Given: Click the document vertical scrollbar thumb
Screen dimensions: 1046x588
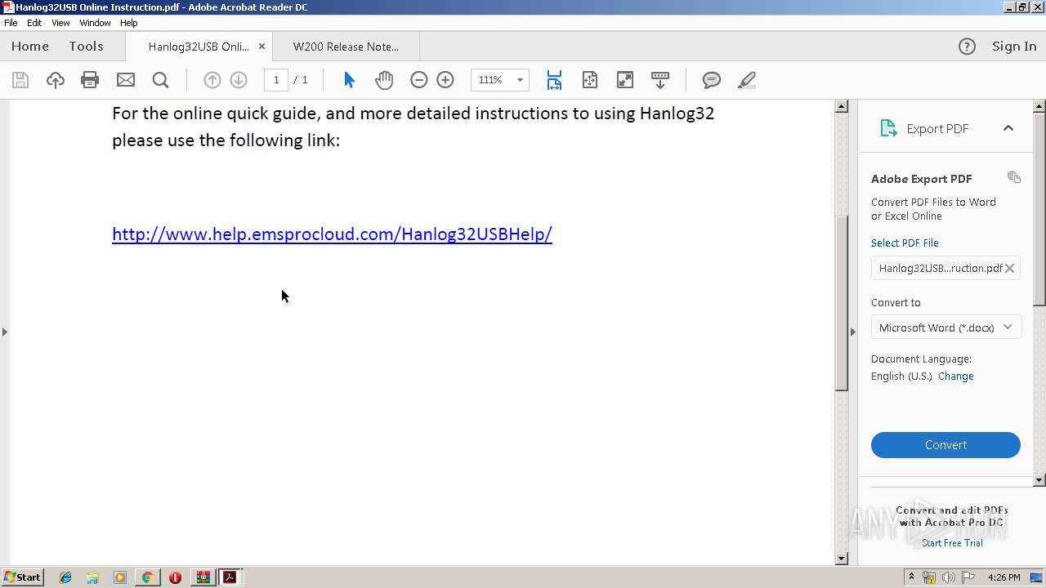Looking at the screenshot, I should 842,302.
